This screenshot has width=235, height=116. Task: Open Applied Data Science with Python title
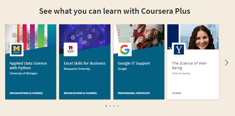point(28,65)
